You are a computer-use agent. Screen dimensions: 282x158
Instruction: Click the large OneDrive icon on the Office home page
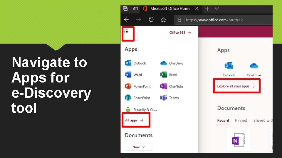[x=254, y=66]
